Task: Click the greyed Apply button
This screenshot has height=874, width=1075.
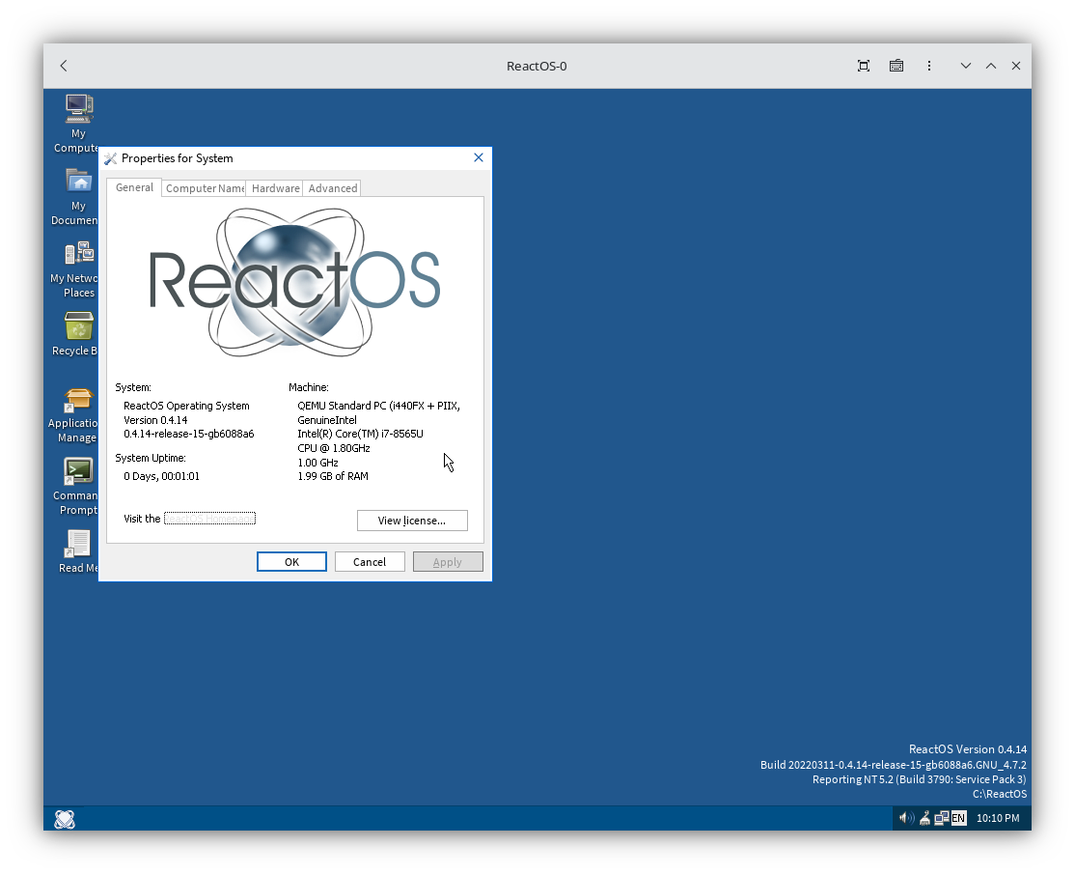Action: 448,562
